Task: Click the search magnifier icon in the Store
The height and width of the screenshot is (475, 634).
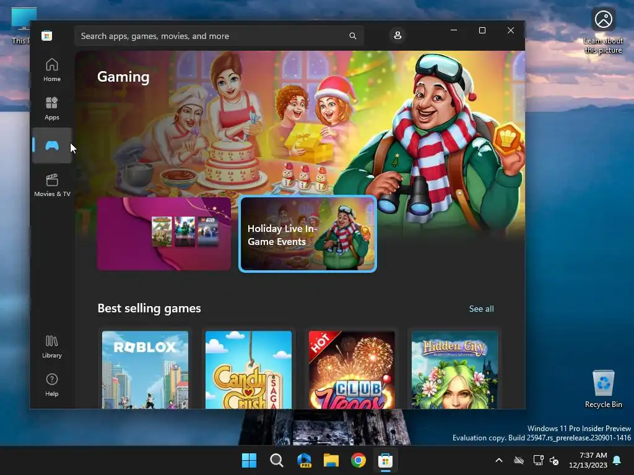Action: tap(352, 36)
